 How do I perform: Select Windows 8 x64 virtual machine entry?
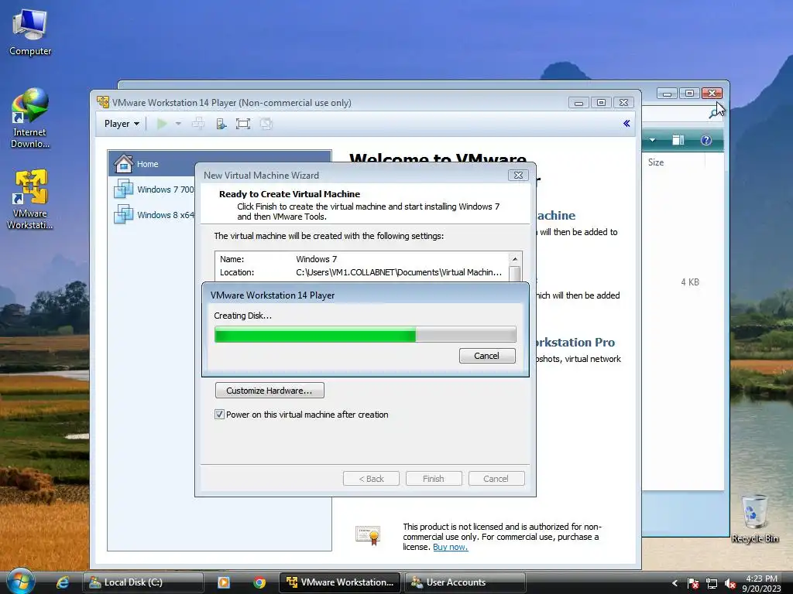pos(154,215)
